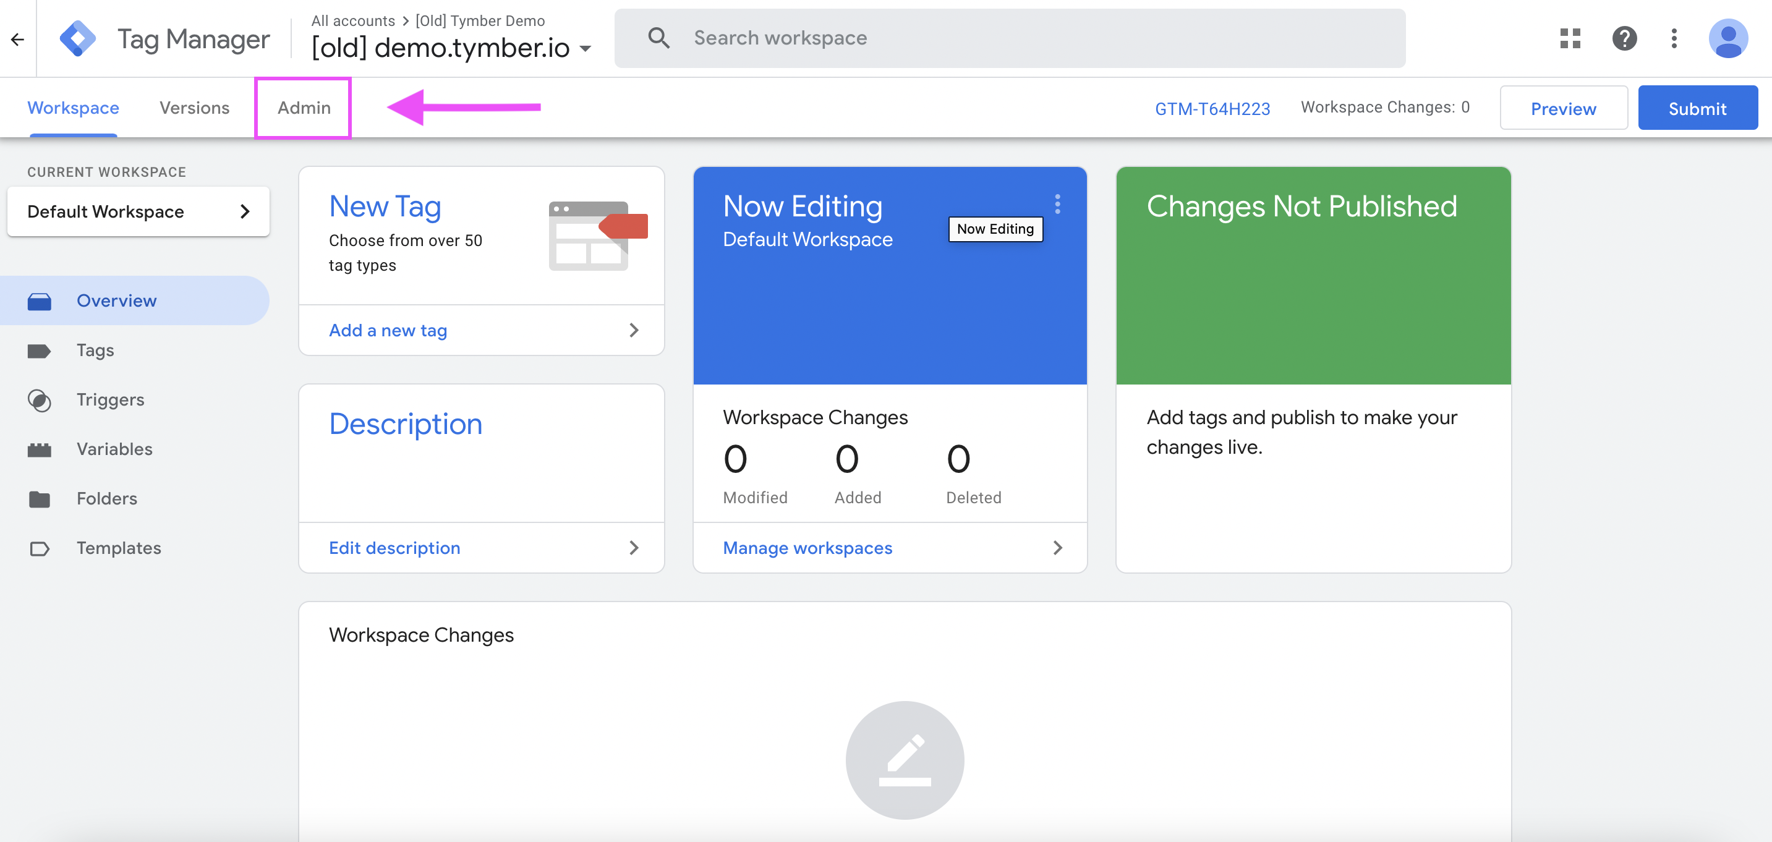
Task: Open the Templates section icon
Action: pos(39,548)
